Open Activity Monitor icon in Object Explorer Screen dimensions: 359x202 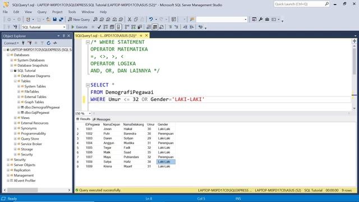tap(55, 43)
